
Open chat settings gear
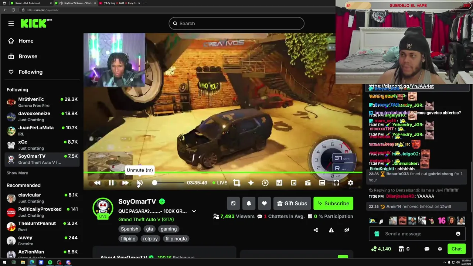point(440,249)
